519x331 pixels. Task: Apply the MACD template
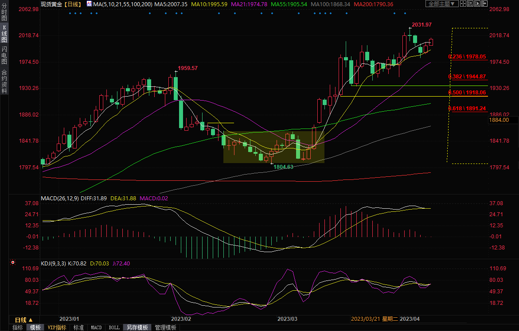point(96,327)
